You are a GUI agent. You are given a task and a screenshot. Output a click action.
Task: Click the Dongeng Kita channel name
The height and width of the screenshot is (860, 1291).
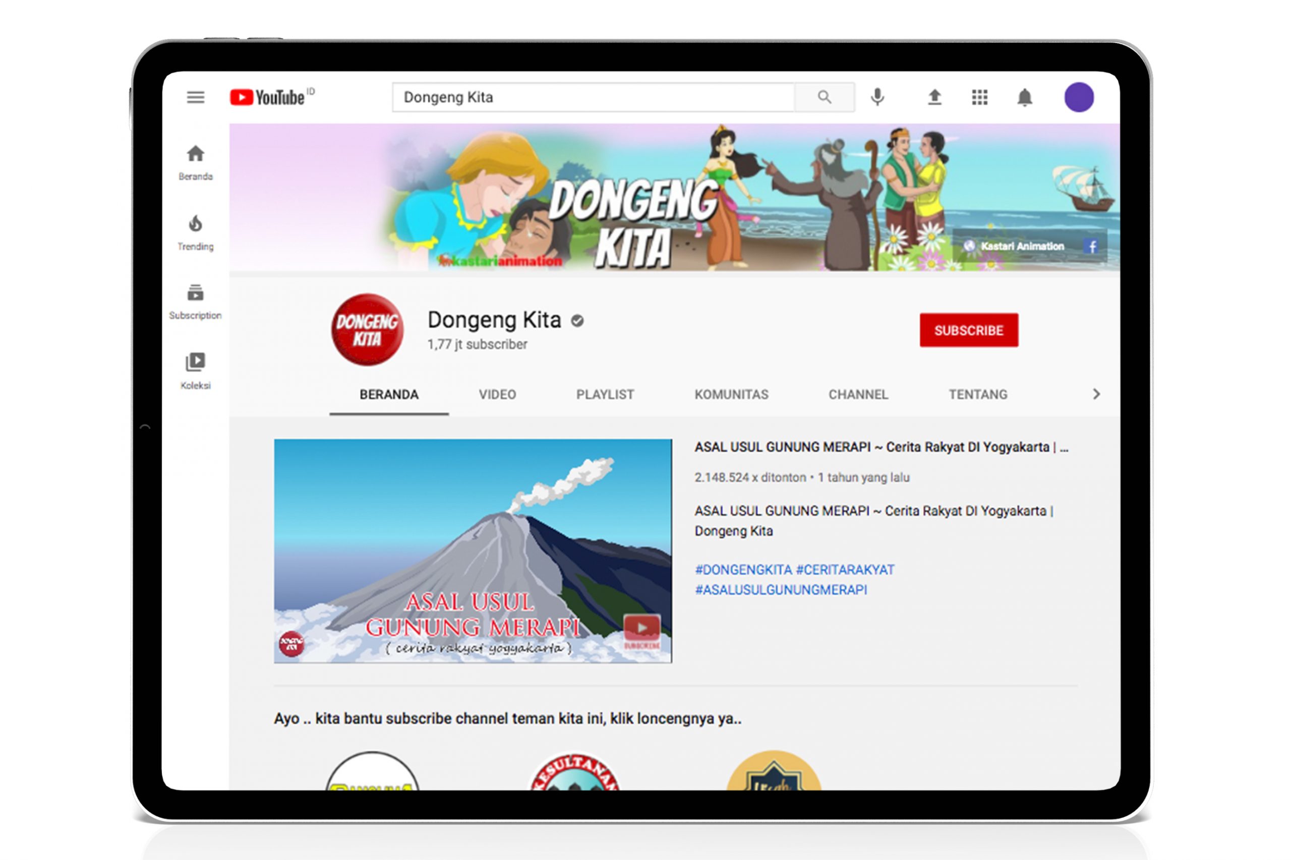[494, 320]
